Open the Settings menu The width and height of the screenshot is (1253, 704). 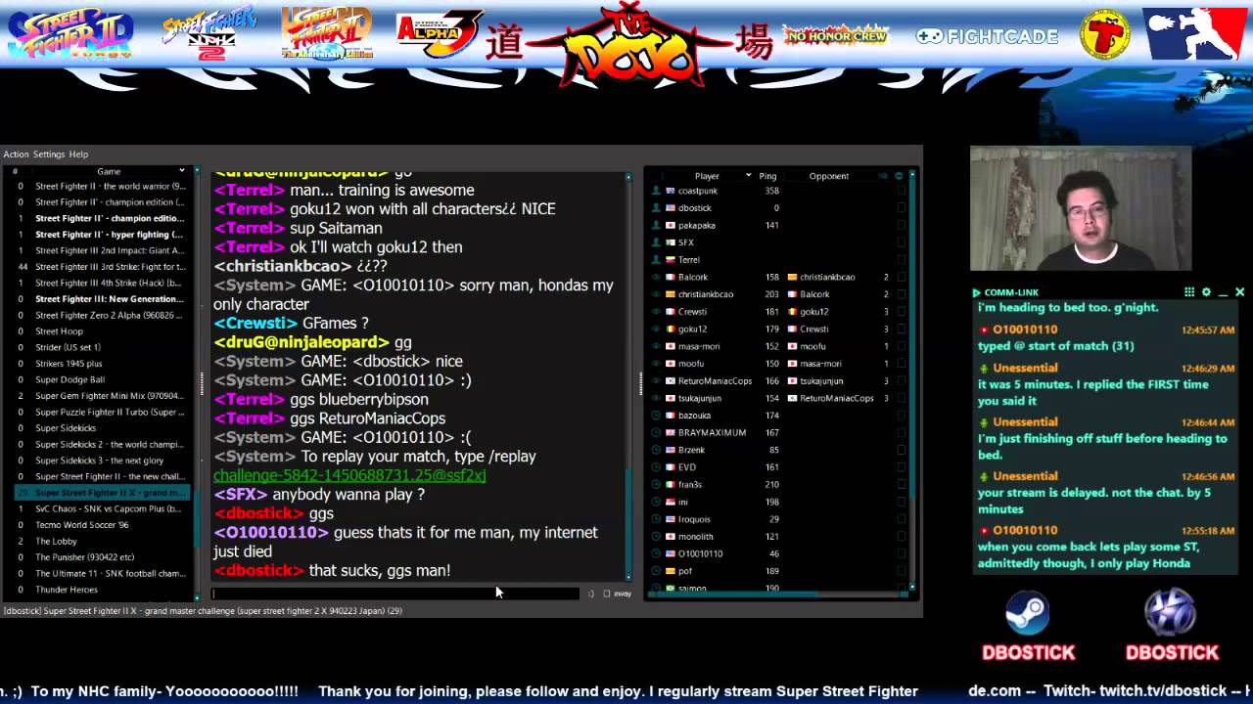point(48,154)
